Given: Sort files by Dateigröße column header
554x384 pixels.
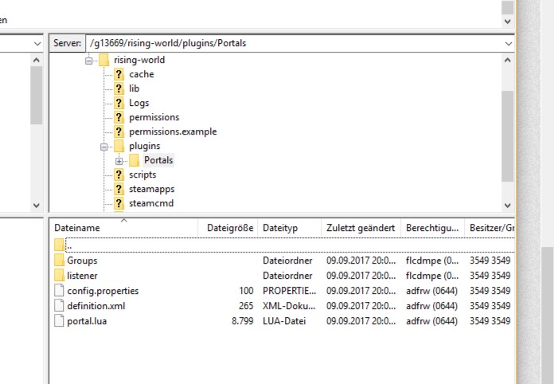Looking at the screenshot, I should point(229,228).
